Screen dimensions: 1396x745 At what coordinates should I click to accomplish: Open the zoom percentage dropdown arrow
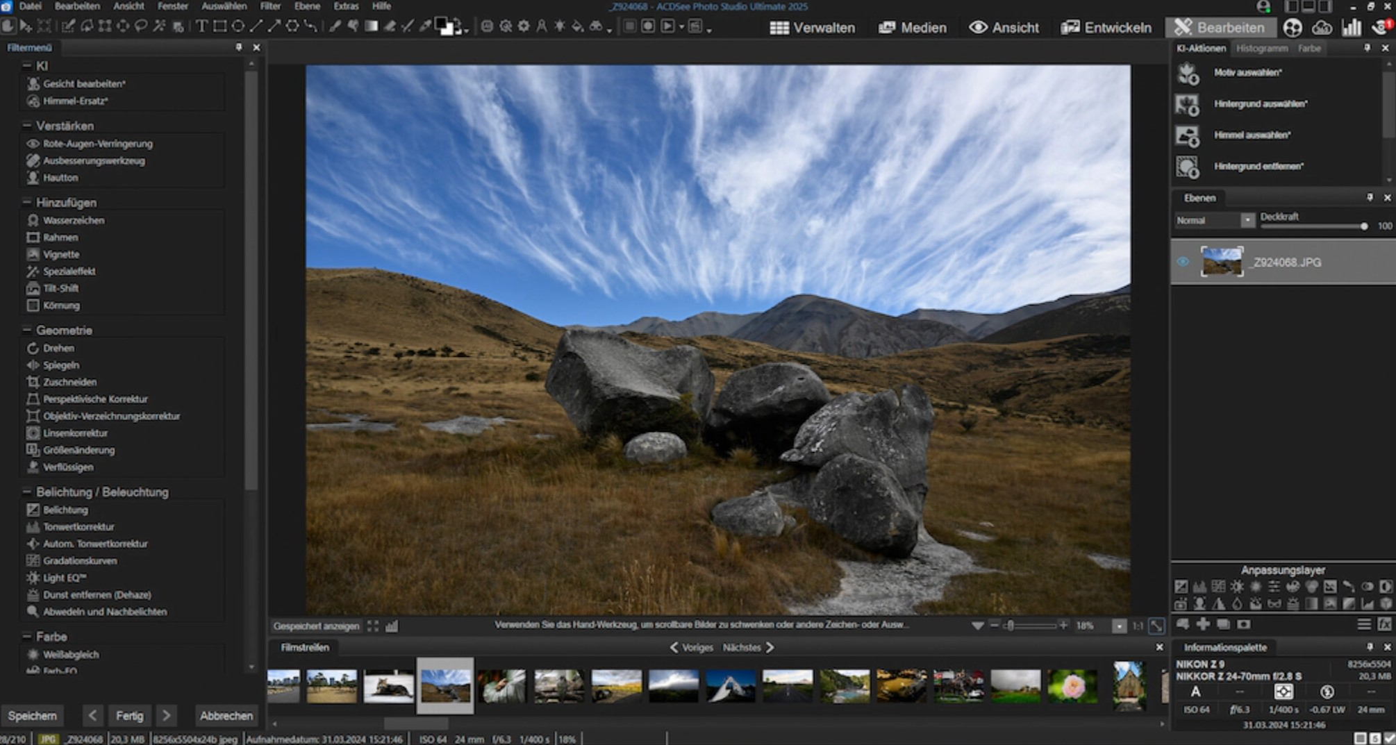point(1119,626)
